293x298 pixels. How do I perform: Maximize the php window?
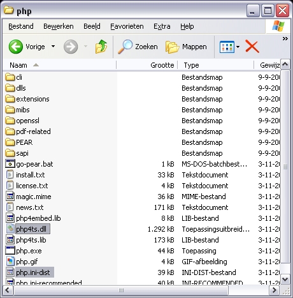coord(268,10)
